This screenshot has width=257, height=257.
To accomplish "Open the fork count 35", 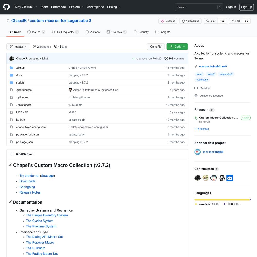I will click(x=246, y=21).
